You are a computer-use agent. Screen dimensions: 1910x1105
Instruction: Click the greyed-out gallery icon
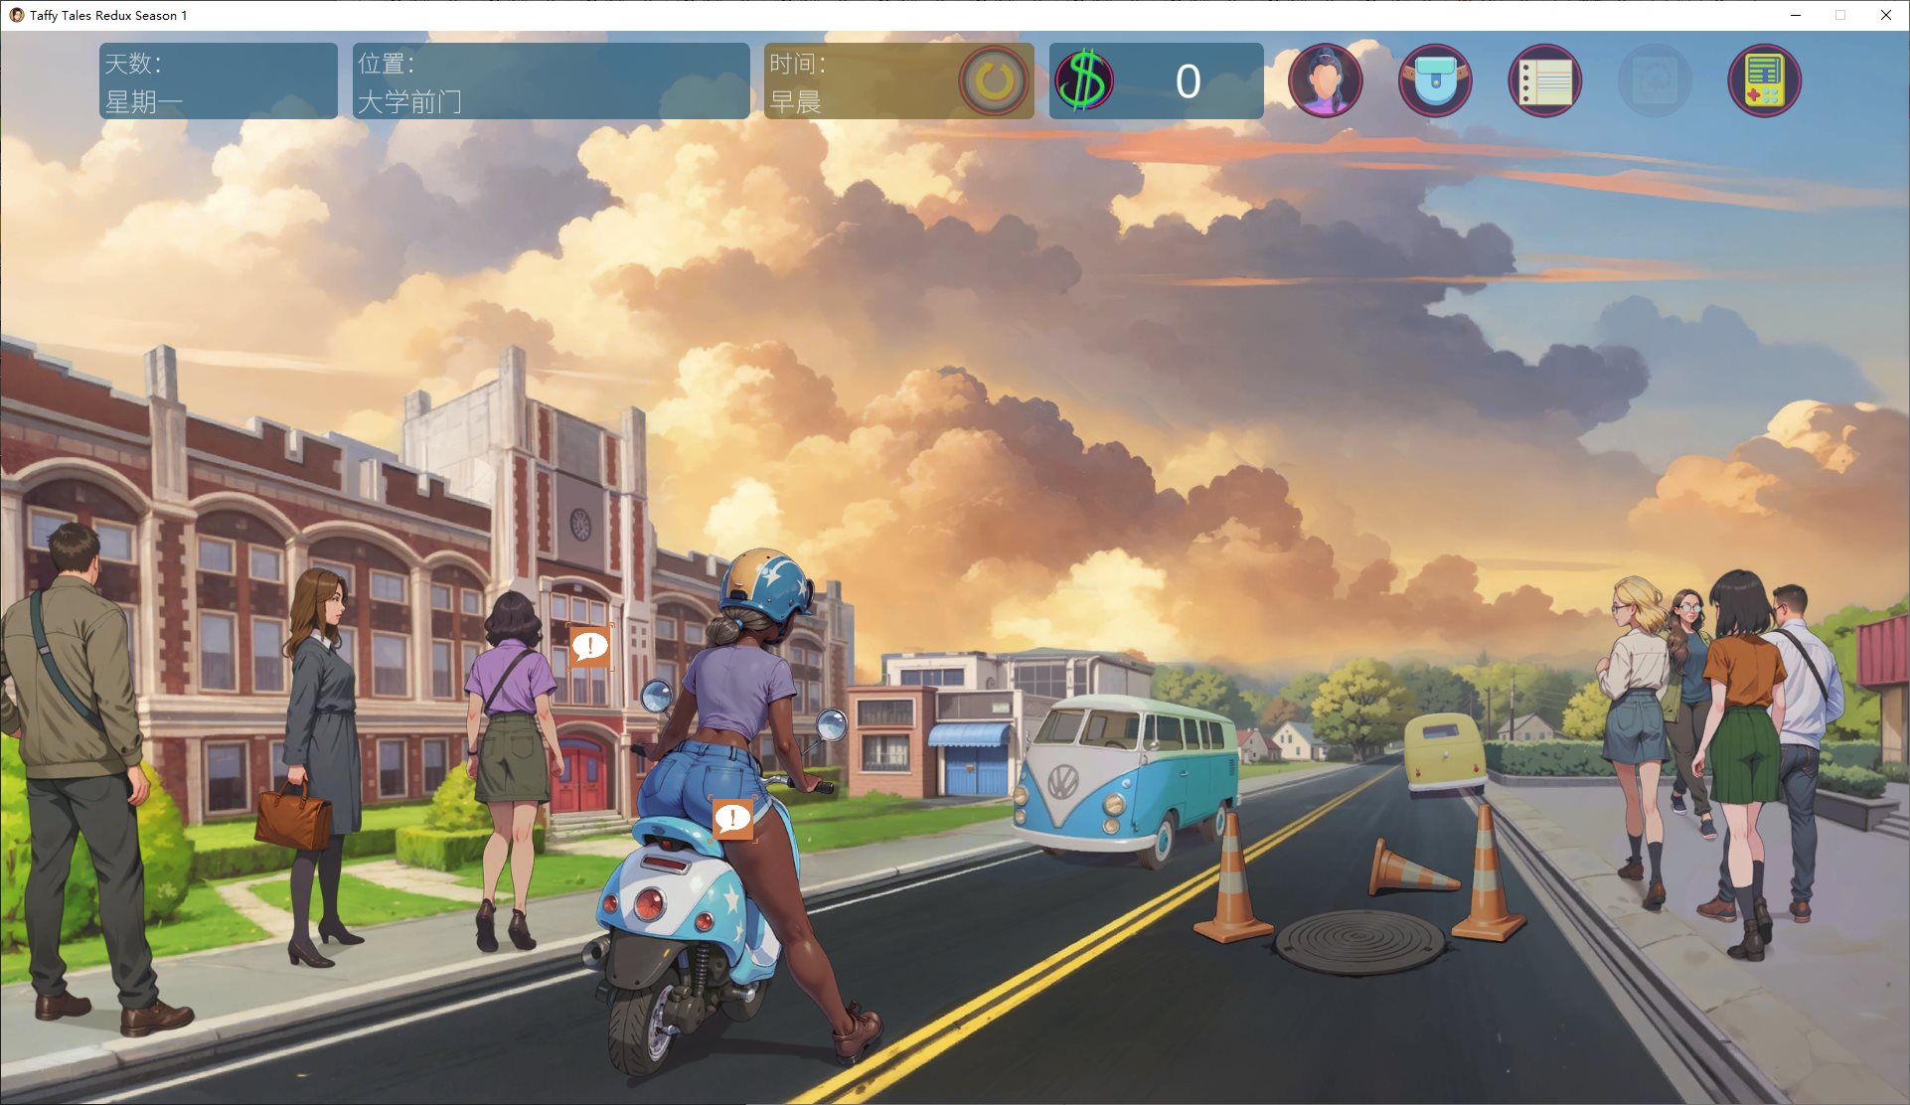point(1654,80)
